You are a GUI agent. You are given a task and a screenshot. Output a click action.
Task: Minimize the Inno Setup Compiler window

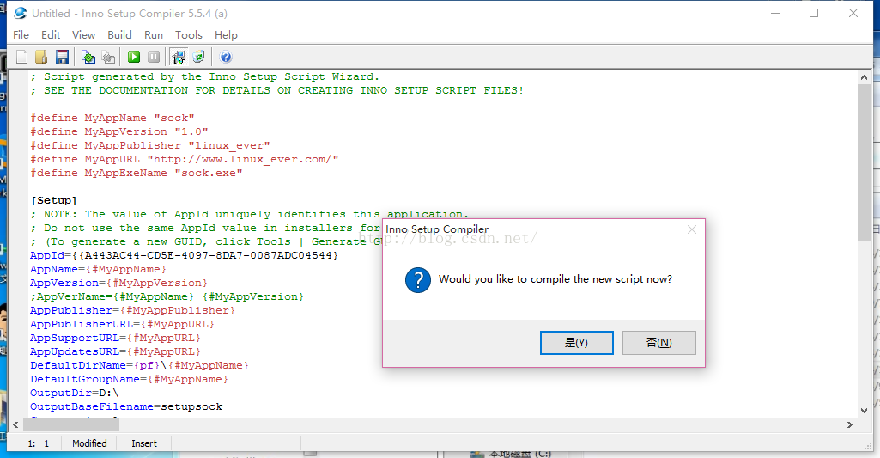click(775, 13)
